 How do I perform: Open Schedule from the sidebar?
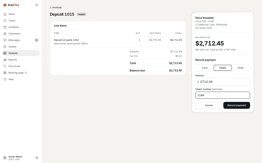pyautogui.click(x=21, y=27)
